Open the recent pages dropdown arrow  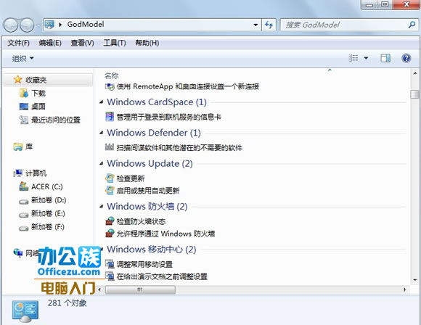(x=38, y=25)
